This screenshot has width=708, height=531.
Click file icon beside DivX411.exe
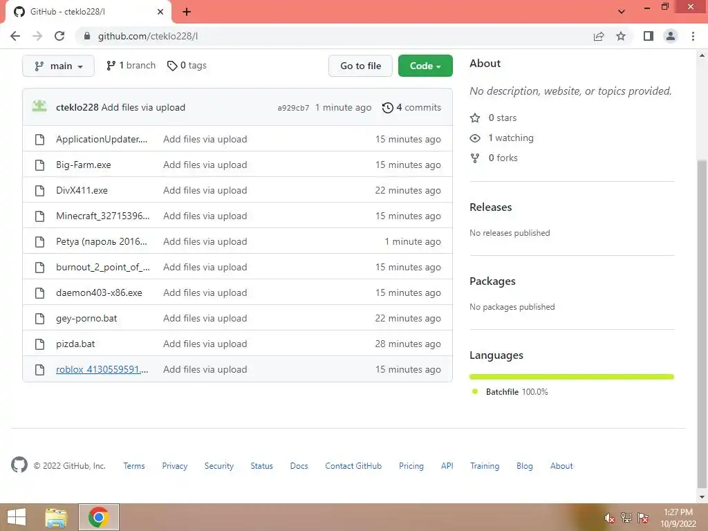39,190
